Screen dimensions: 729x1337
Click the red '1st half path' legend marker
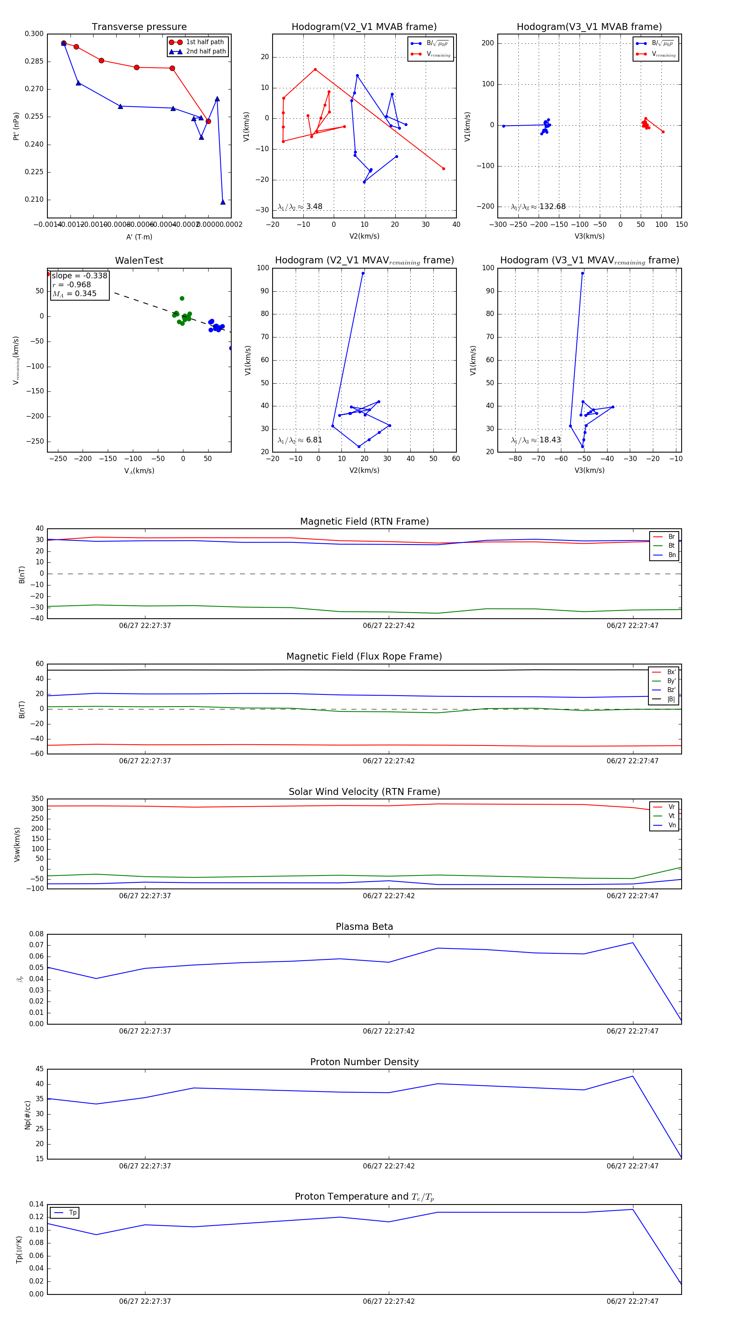coord(175,42)
